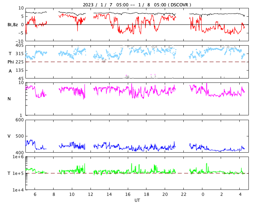Click the 600 velocity tick label

pyautogui.click(x=19, y=120)
